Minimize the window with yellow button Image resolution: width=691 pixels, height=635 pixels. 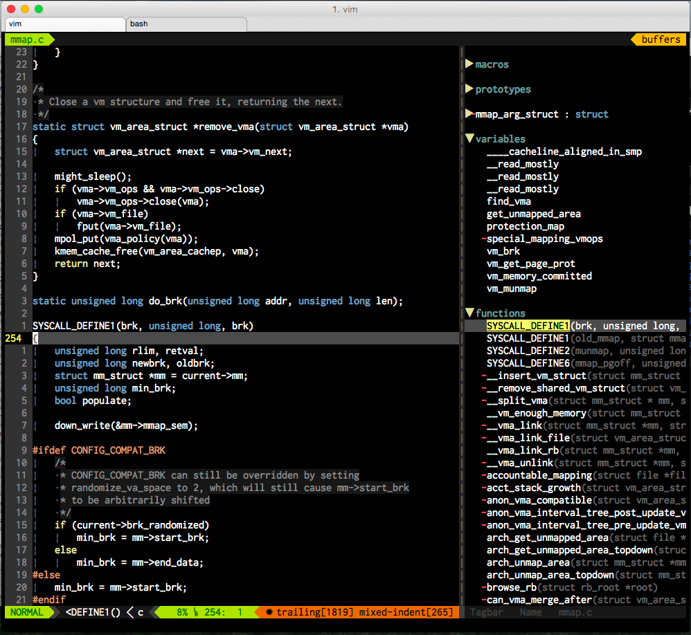click(25, 9)
